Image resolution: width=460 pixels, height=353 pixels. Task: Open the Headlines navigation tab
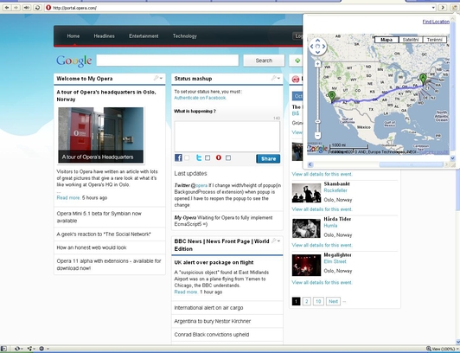(104, 36)
